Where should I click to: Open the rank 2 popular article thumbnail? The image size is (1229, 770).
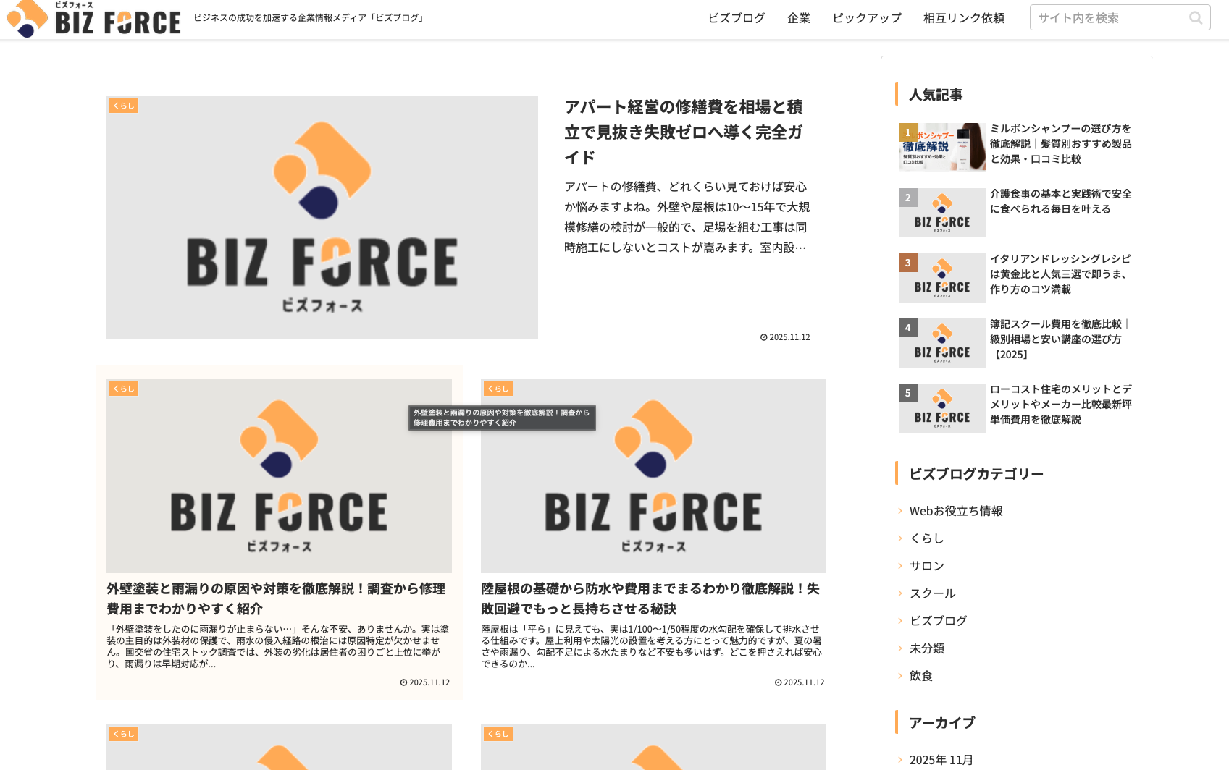click(x=941, y=213)
